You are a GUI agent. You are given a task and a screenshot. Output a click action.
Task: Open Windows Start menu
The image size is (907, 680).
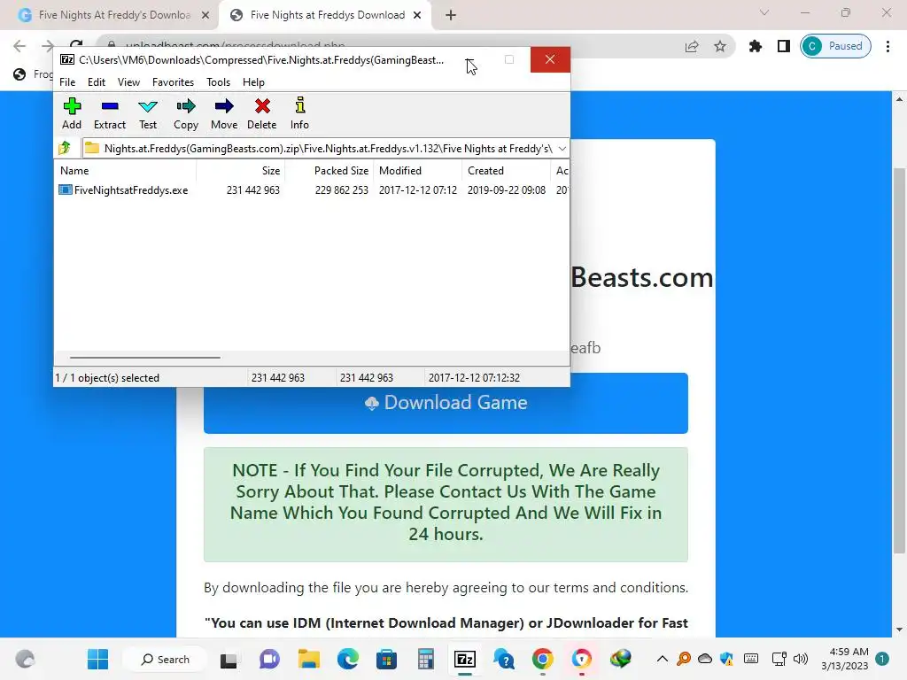tap(97, 659)
